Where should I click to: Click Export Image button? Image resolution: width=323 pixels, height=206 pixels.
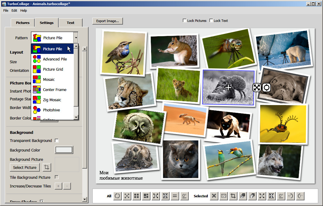[x=107, y=21]
